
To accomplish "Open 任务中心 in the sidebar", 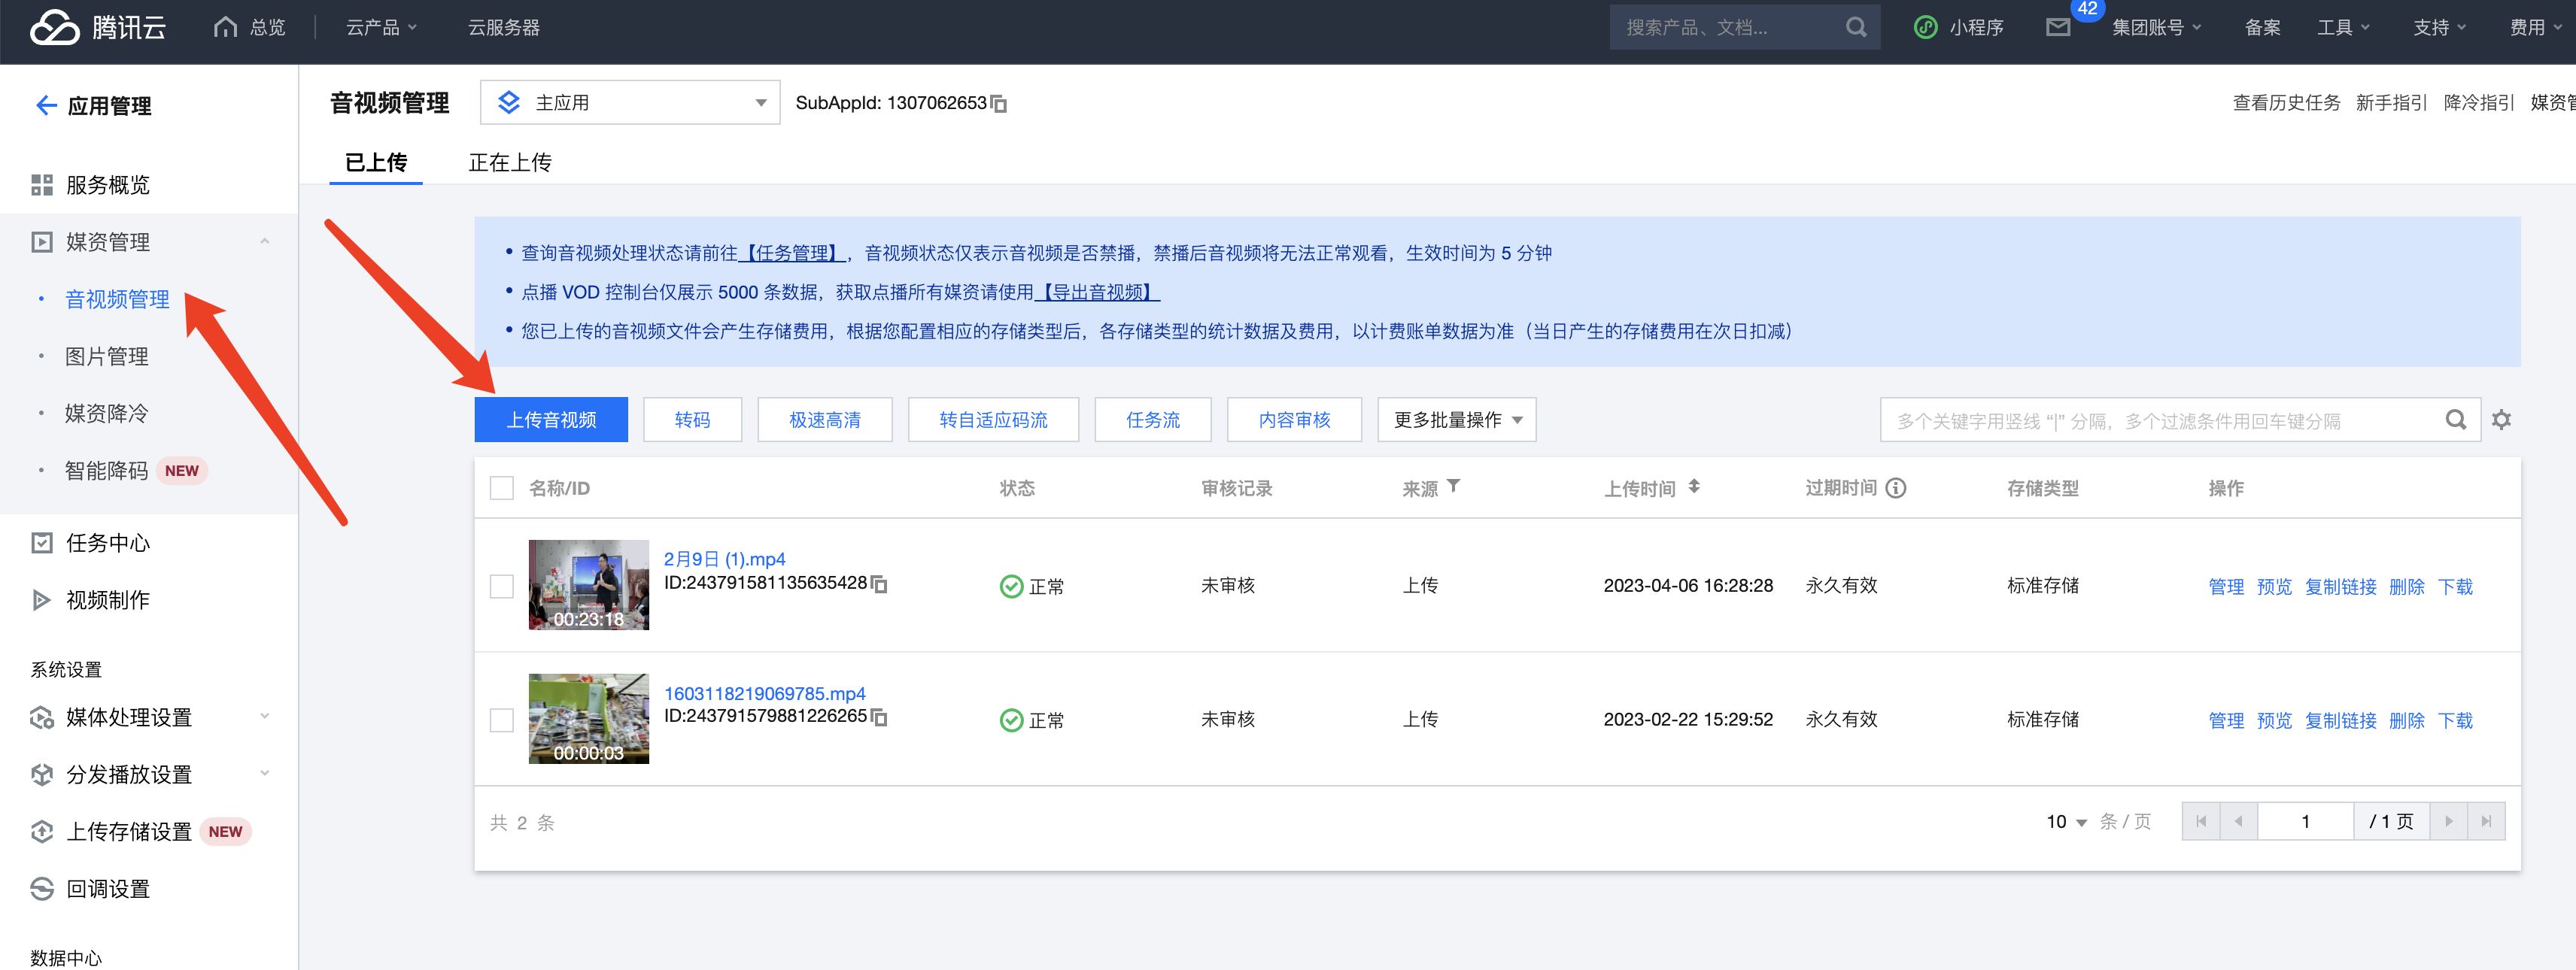I will [107, 542].
